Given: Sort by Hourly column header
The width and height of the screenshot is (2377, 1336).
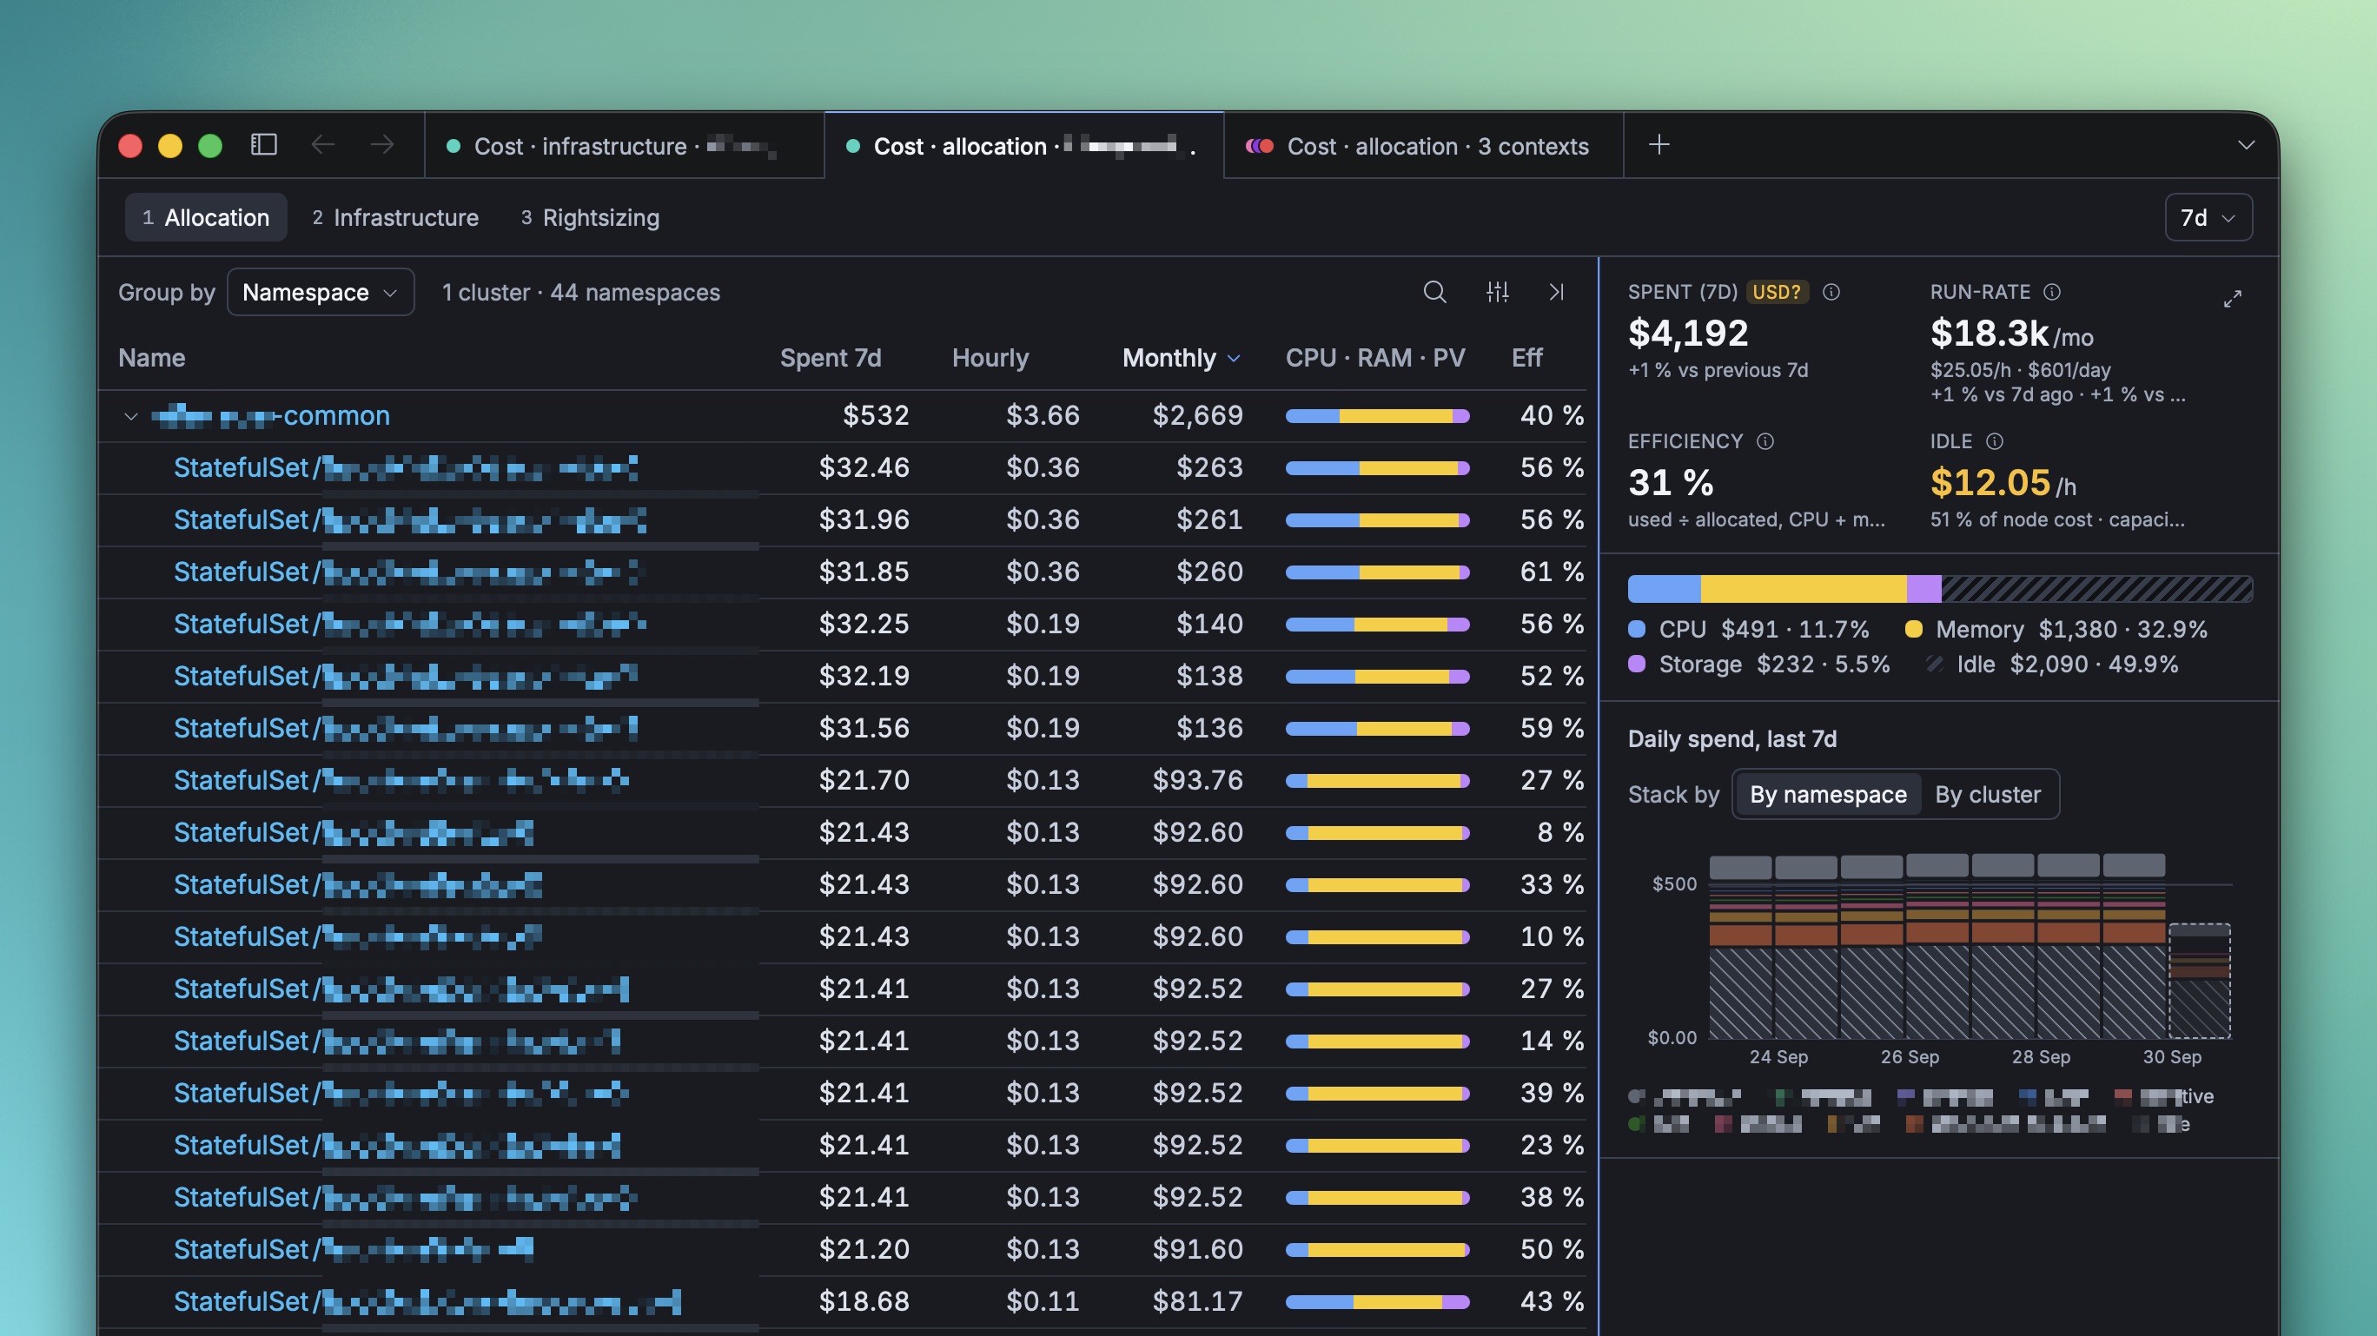Looking at the screenshot, I should pos(990,358).
